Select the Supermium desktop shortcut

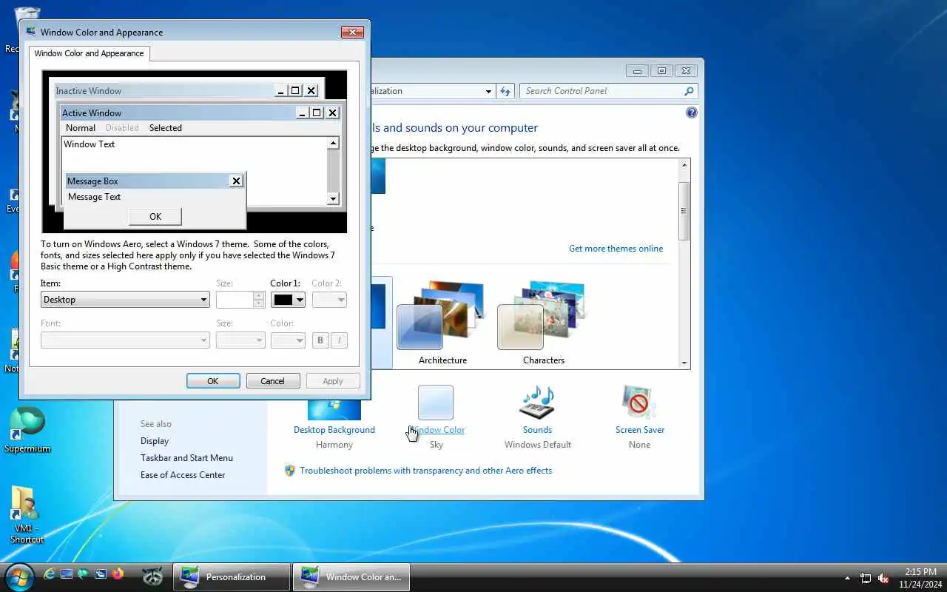pyautogui.click(x=27, y=430)
